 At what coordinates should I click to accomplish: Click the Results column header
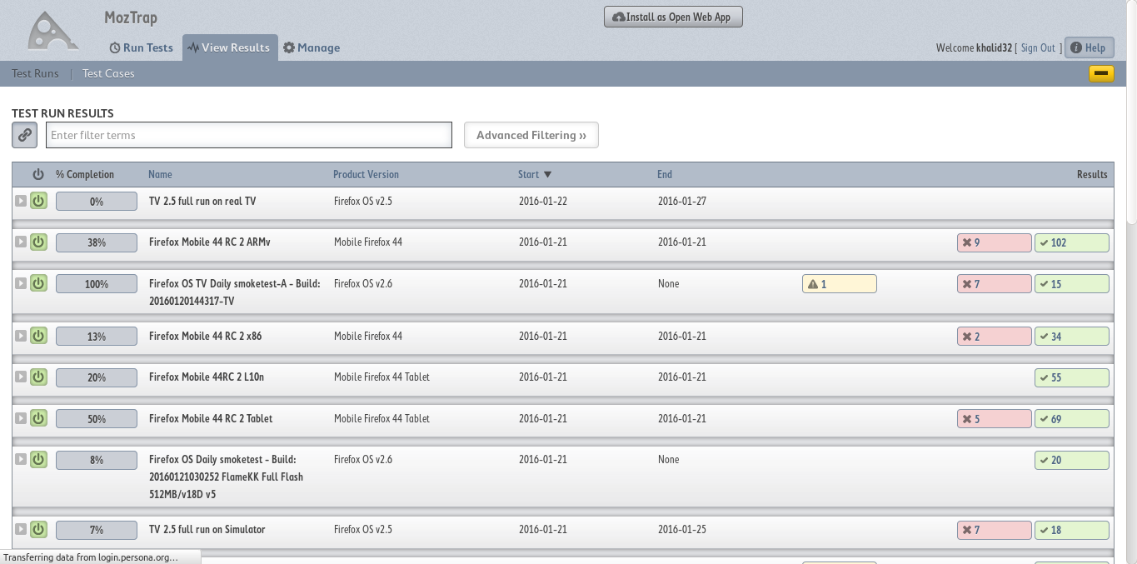coord(1092,174)
